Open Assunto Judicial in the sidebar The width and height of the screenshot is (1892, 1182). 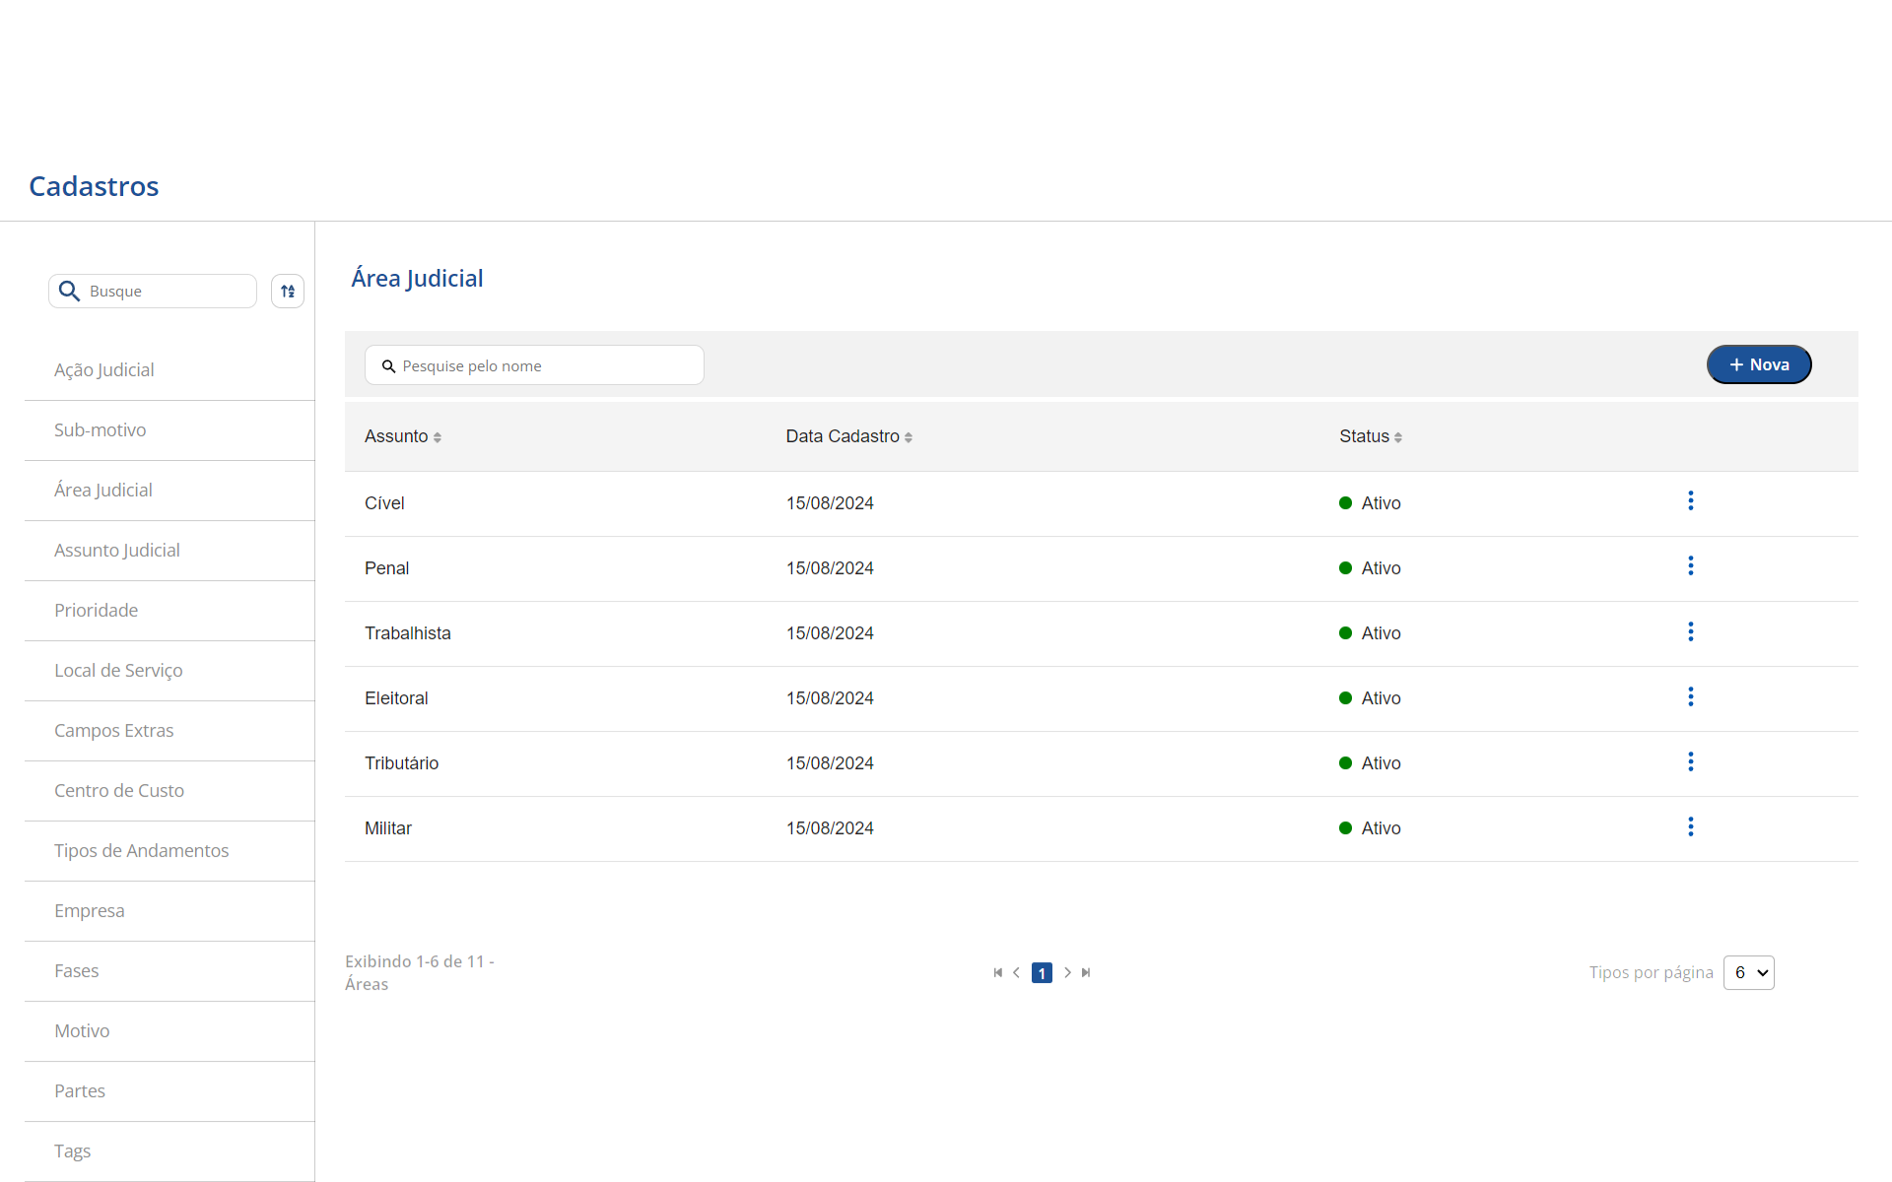click(x=117, y=551)
